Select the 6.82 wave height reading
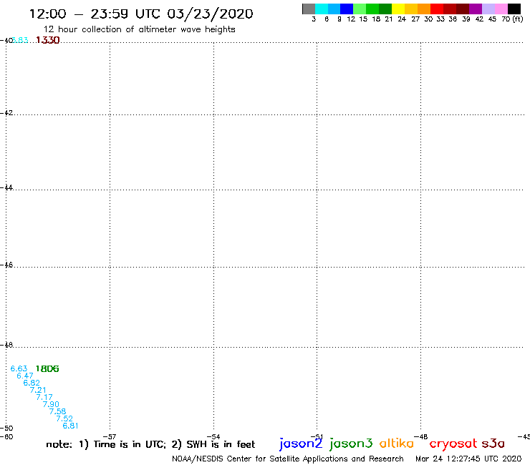The height and width of the screenshot is (465, 530). [x=32, y=383]
